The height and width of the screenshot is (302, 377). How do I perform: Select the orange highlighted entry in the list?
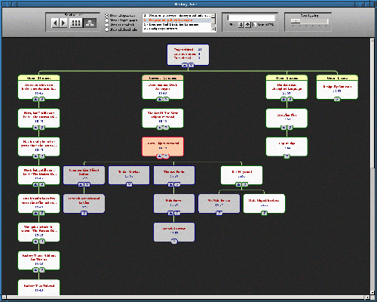[x=177, y=20]
